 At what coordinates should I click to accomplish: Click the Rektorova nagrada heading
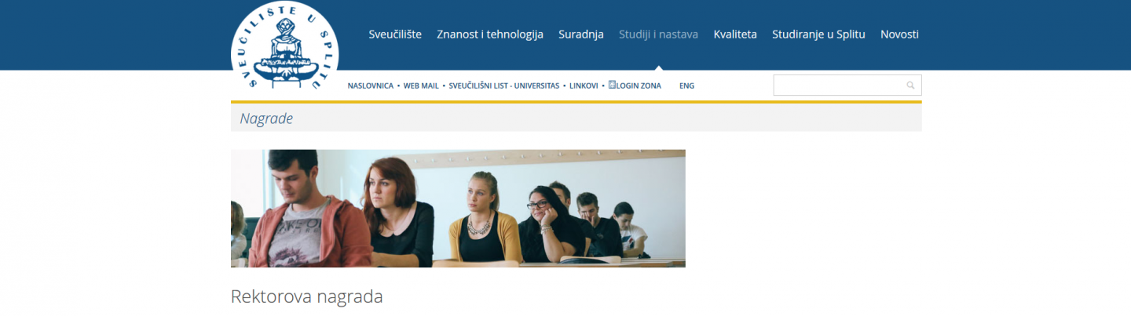(307, 296)
